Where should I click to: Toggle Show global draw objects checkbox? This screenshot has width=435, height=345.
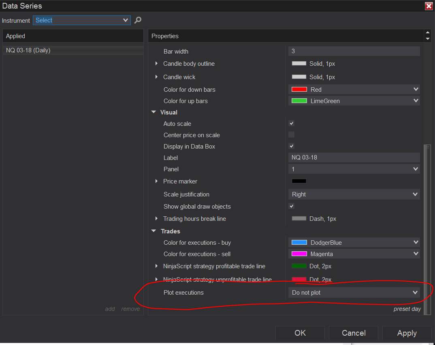click(x=291, y=206)
